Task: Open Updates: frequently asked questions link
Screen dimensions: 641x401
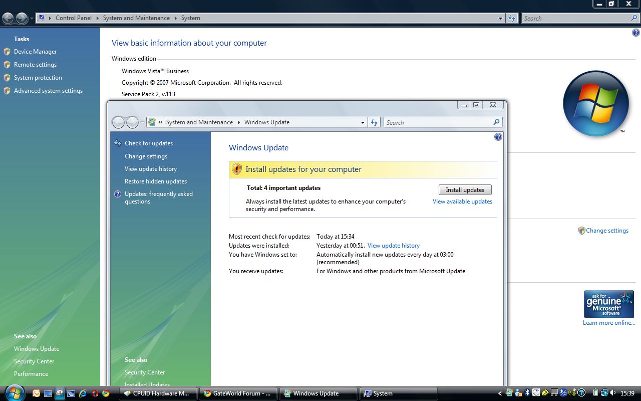Action: (159, 197)
